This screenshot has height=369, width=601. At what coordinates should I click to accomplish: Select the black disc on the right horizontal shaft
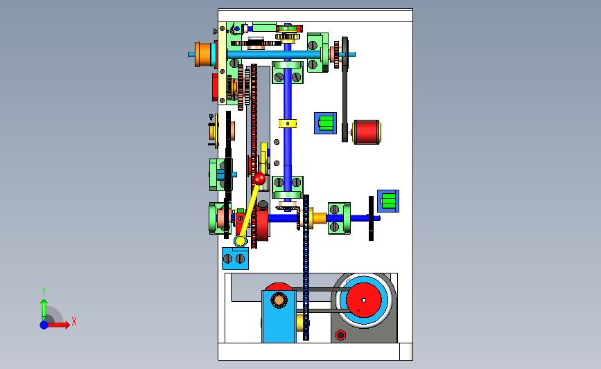pos(371,218)
